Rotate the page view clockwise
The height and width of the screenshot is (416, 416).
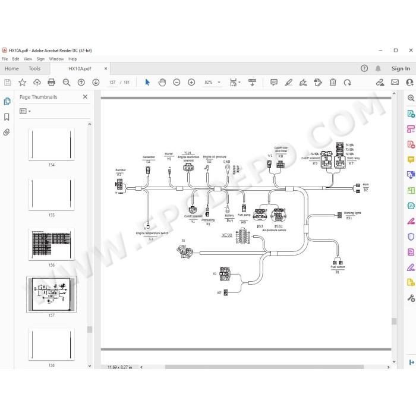[347, 83]
